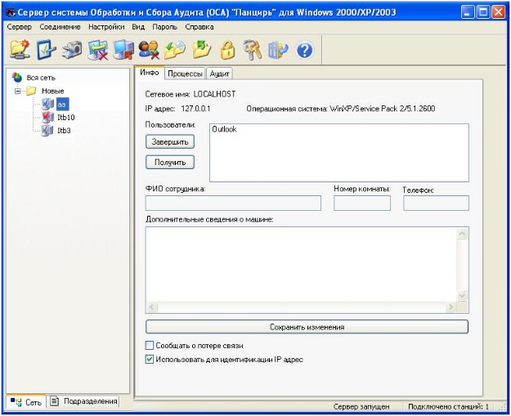Open the 'Настройки' menu
The image size is (511, 416).
pyautogui.click(x=106, y=27)
